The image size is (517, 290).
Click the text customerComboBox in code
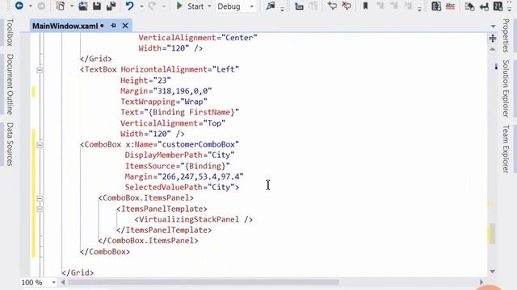click(x=198, y=144)
